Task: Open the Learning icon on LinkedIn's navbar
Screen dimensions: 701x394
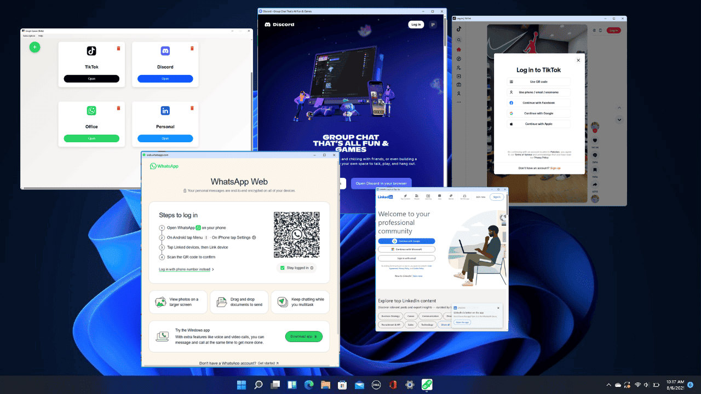Action: tap(428, 196)
